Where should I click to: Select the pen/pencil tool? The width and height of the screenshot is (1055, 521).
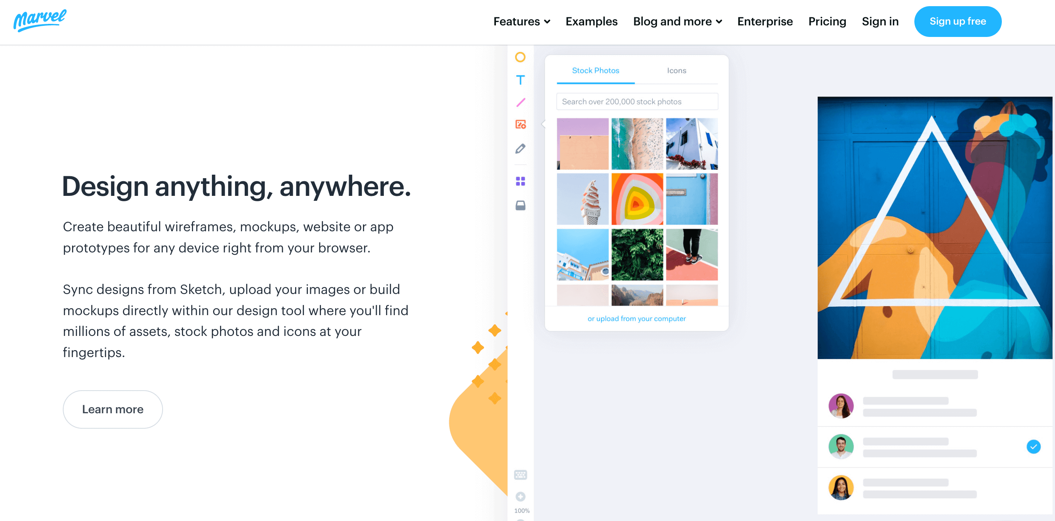521,148
